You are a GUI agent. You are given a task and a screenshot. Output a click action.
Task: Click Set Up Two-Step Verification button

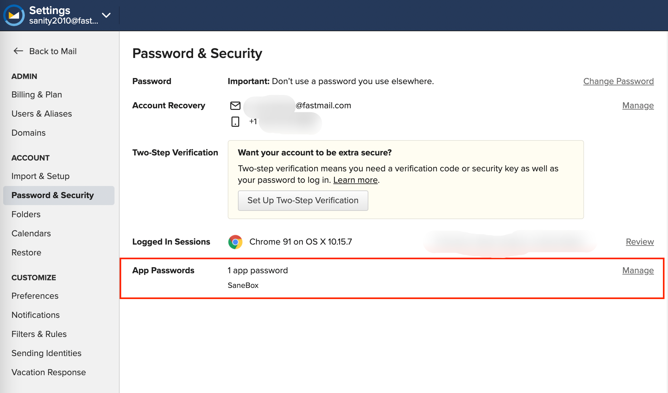click(303, 200)
